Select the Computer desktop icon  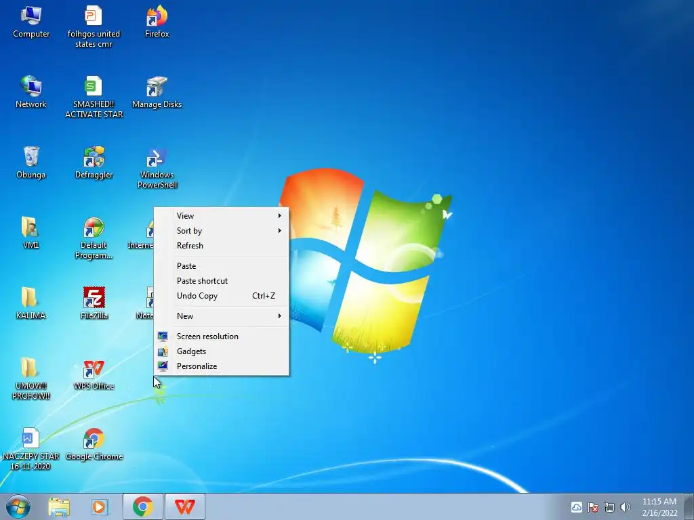pos(31,22)
